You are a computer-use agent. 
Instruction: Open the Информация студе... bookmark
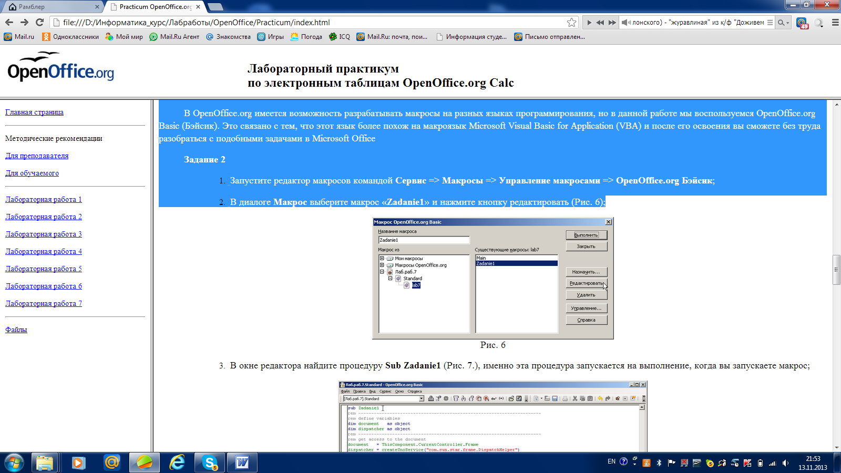[x=471, y=37]
